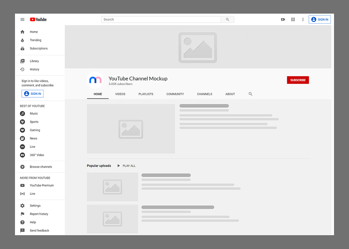Click the News label in sidebar
Screen dimensions: 349x249
coord(34,138)
